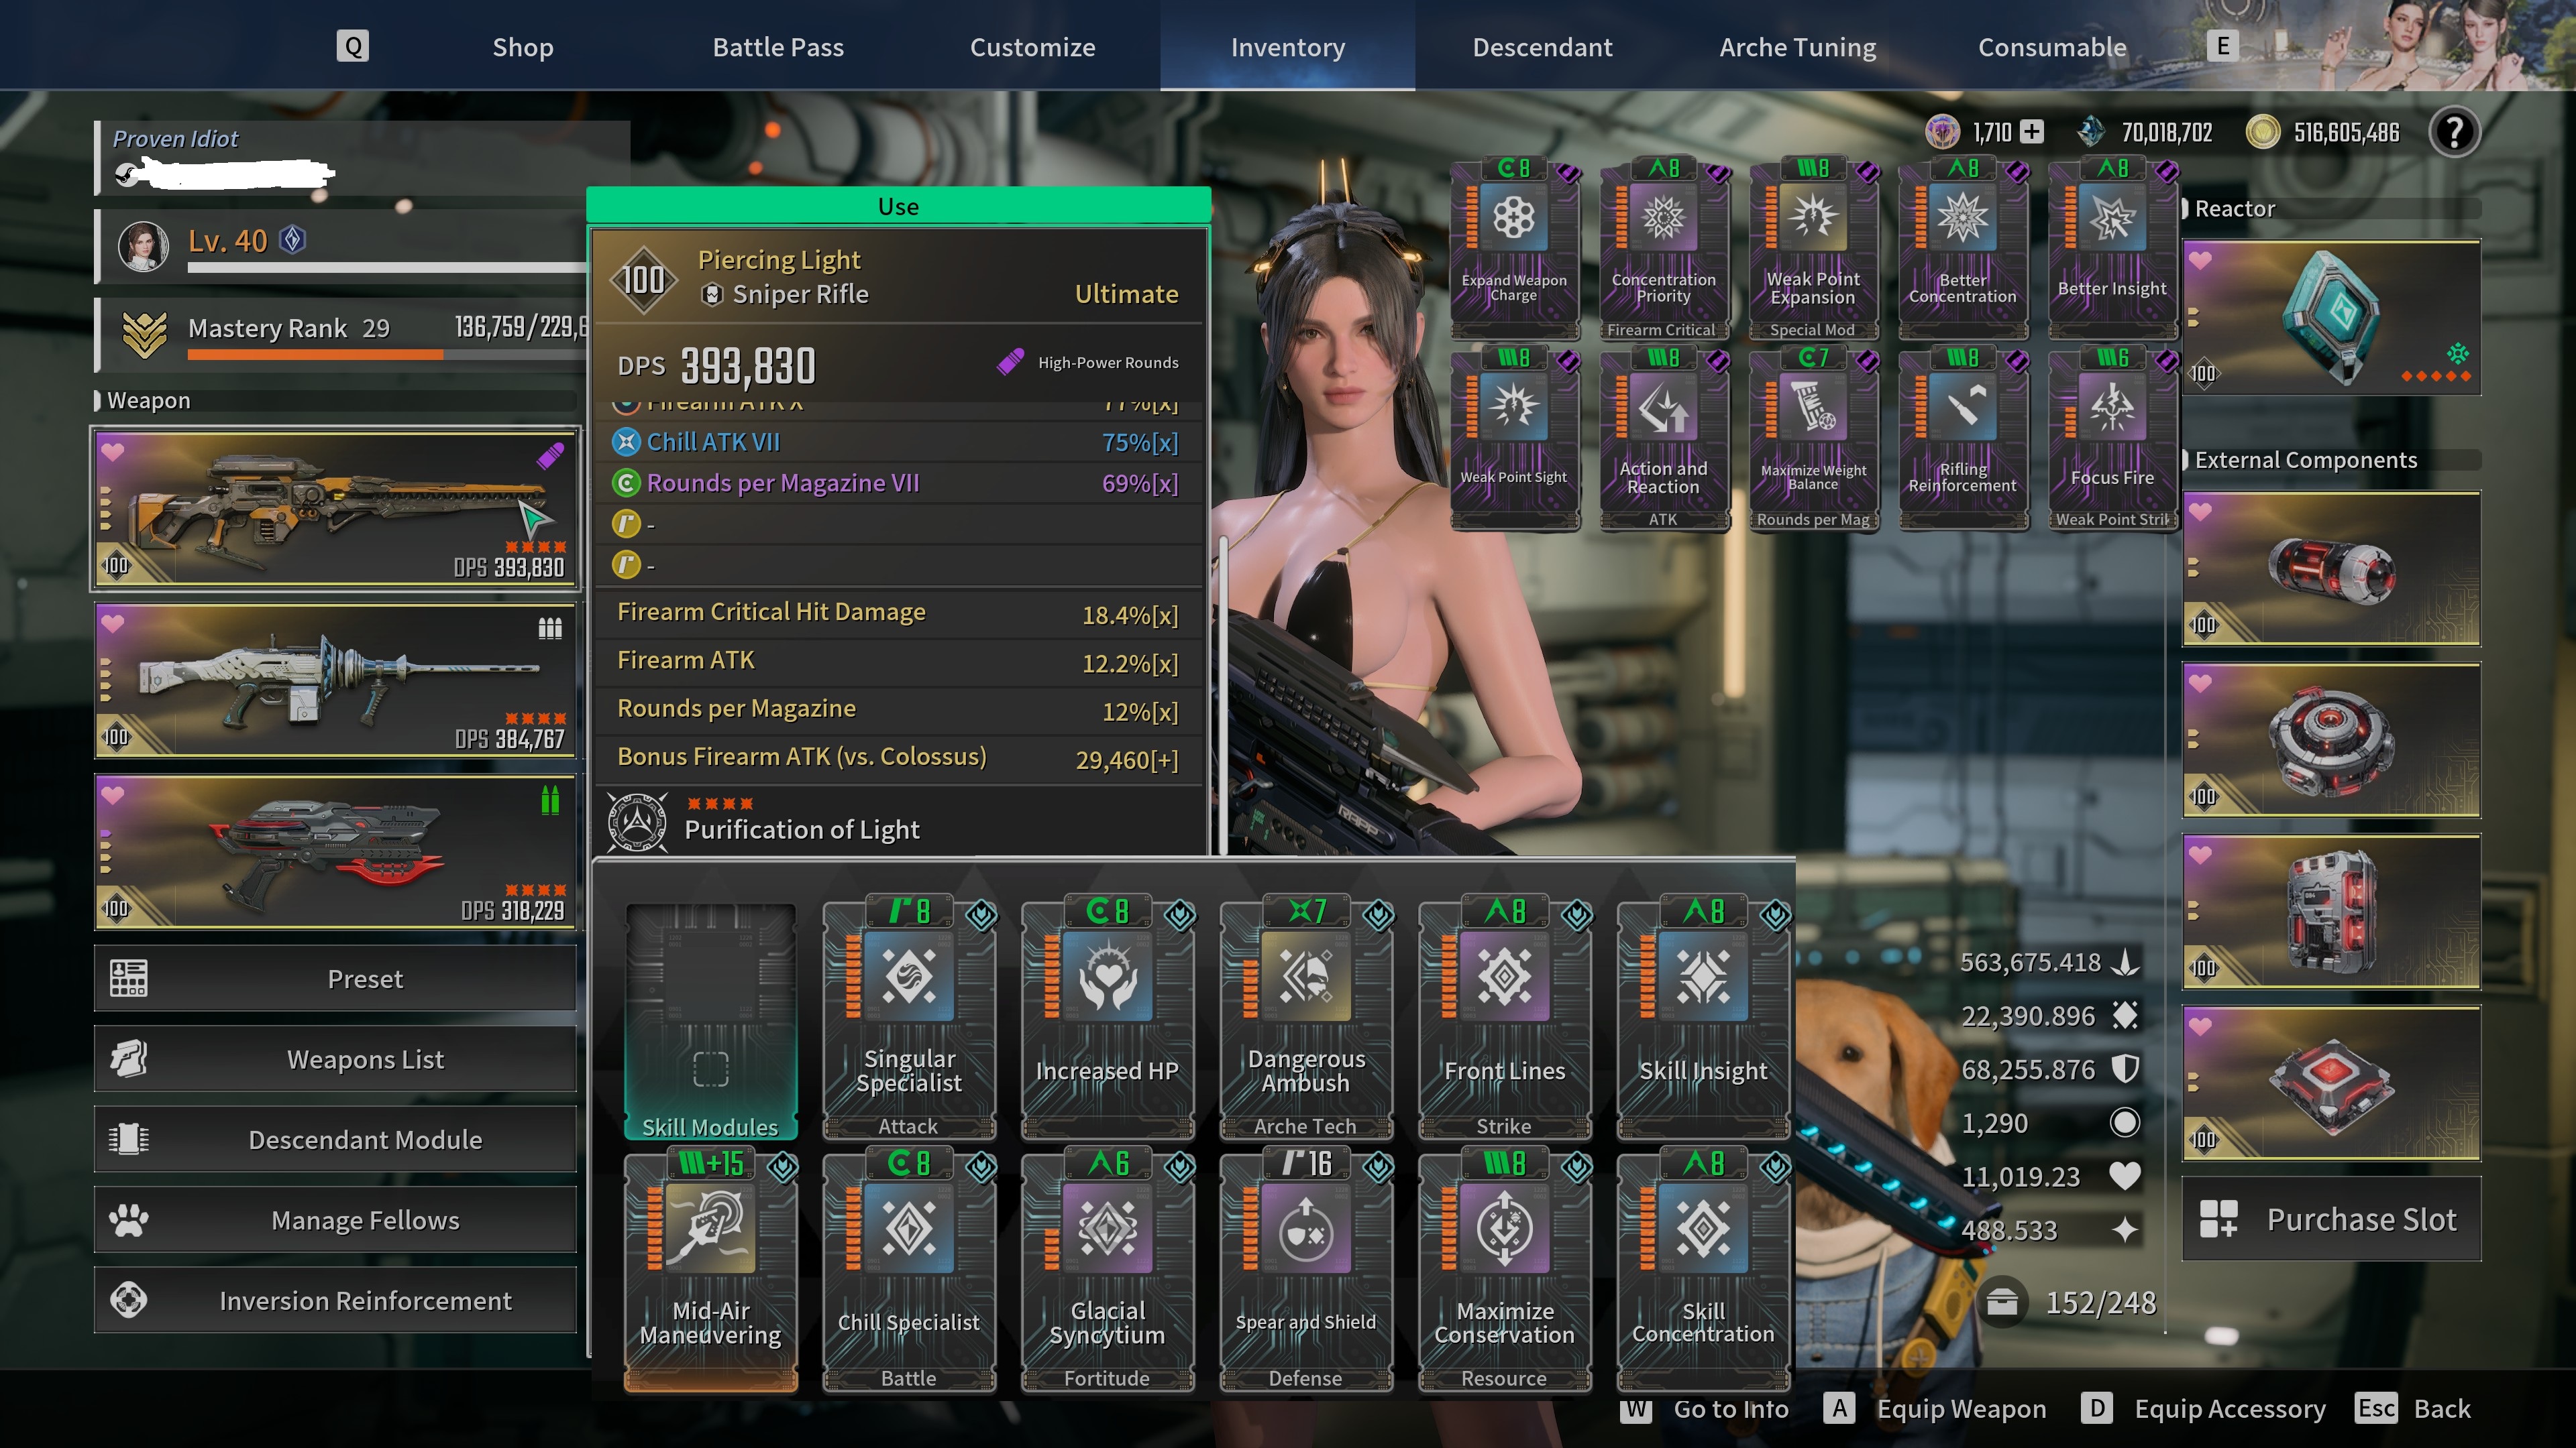This screenshot has width=2576, height=1448.
Task: Click the Equip Weapon A prompt
Action: coord(1934,1409)
